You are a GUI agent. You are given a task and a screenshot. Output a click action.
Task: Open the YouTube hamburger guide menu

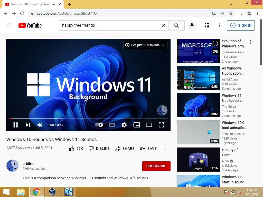pos(9,25)
